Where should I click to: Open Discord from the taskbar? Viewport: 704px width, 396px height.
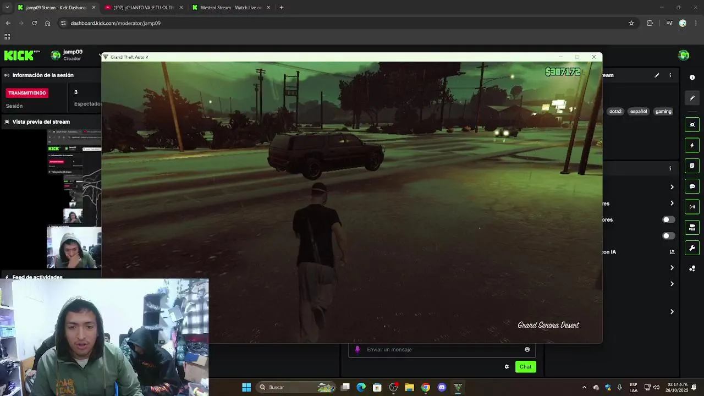coord(442,387)
